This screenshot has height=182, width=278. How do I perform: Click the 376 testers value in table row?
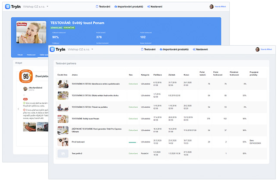point(208,119)
